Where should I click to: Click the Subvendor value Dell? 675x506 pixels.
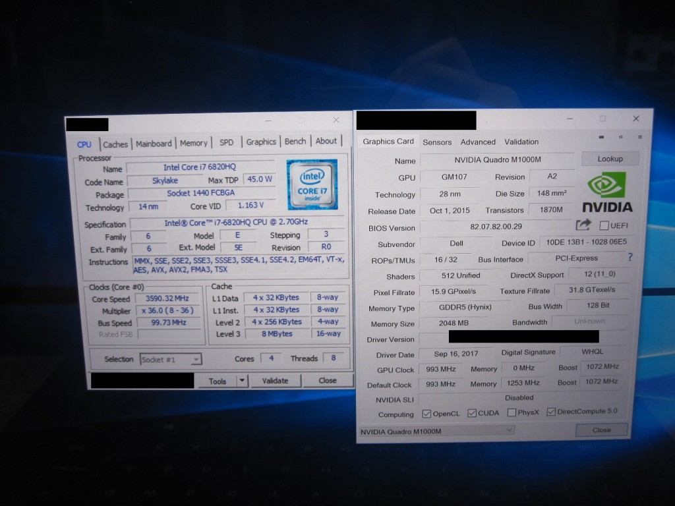[x=456, y=243]
